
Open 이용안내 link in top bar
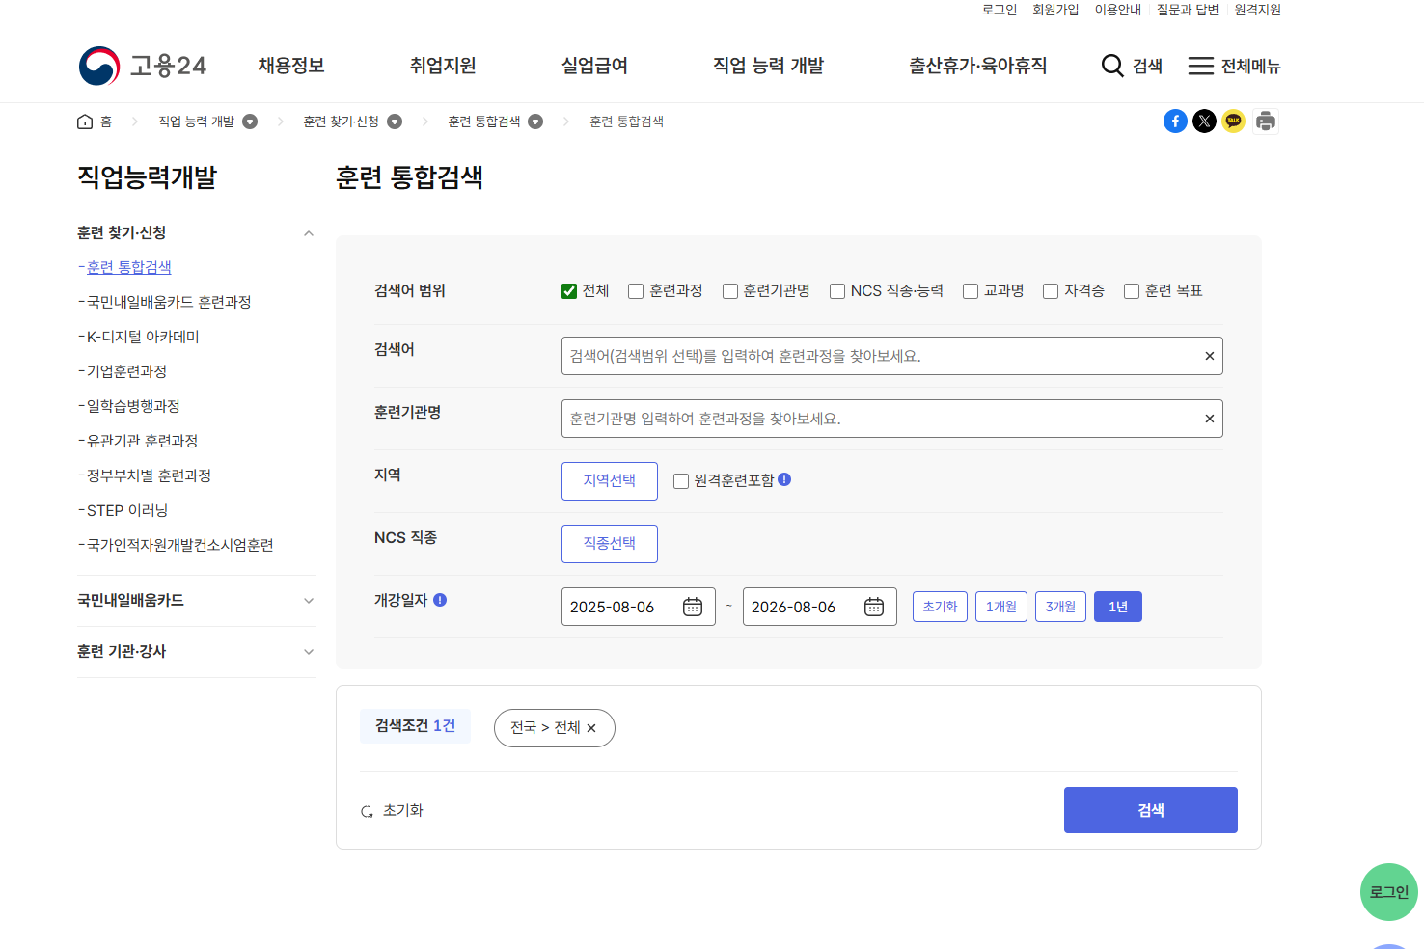click(x=1118, y=10)
